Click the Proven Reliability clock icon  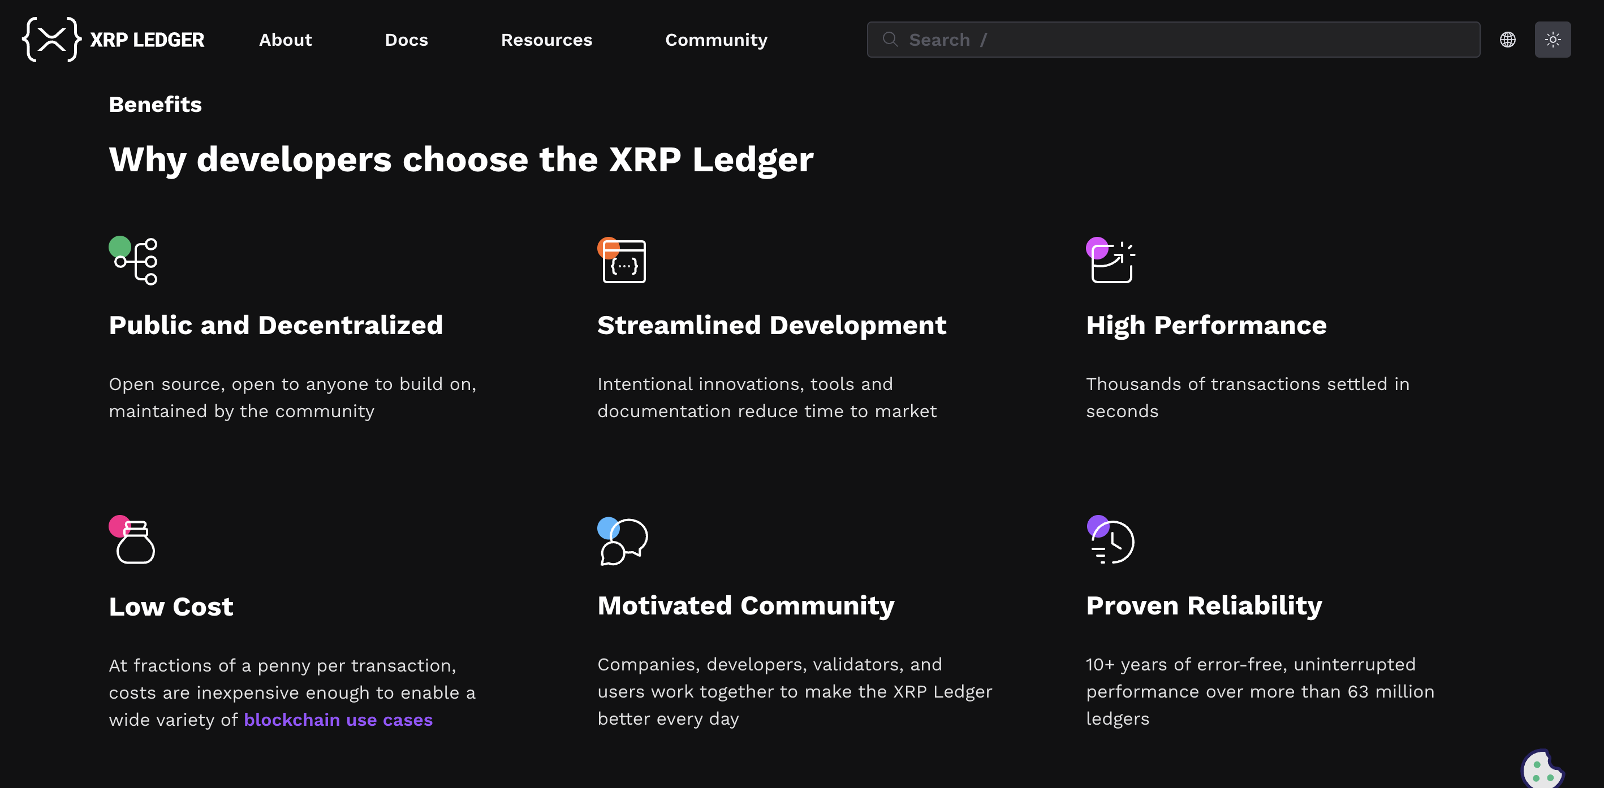1111,540
